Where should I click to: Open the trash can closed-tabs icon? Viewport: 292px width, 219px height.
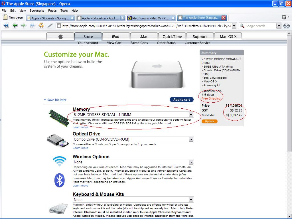coord(284,17)
